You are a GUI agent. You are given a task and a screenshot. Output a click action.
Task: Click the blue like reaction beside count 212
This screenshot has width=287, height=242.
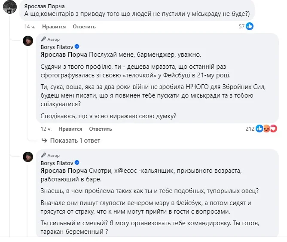(x=260, y=129)
